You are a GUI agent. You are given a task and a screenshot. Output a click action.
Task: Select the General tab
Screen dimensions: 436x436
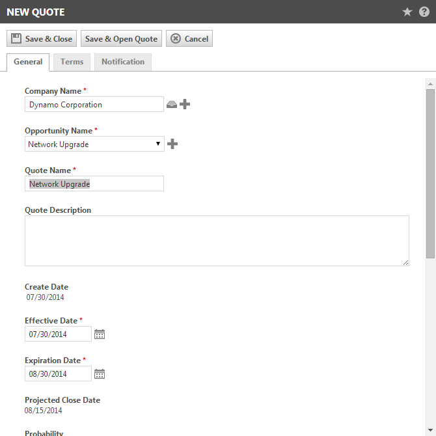click(28, 62)
